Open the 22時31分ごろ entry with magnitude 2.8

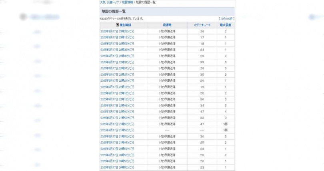tap(117, 68)
